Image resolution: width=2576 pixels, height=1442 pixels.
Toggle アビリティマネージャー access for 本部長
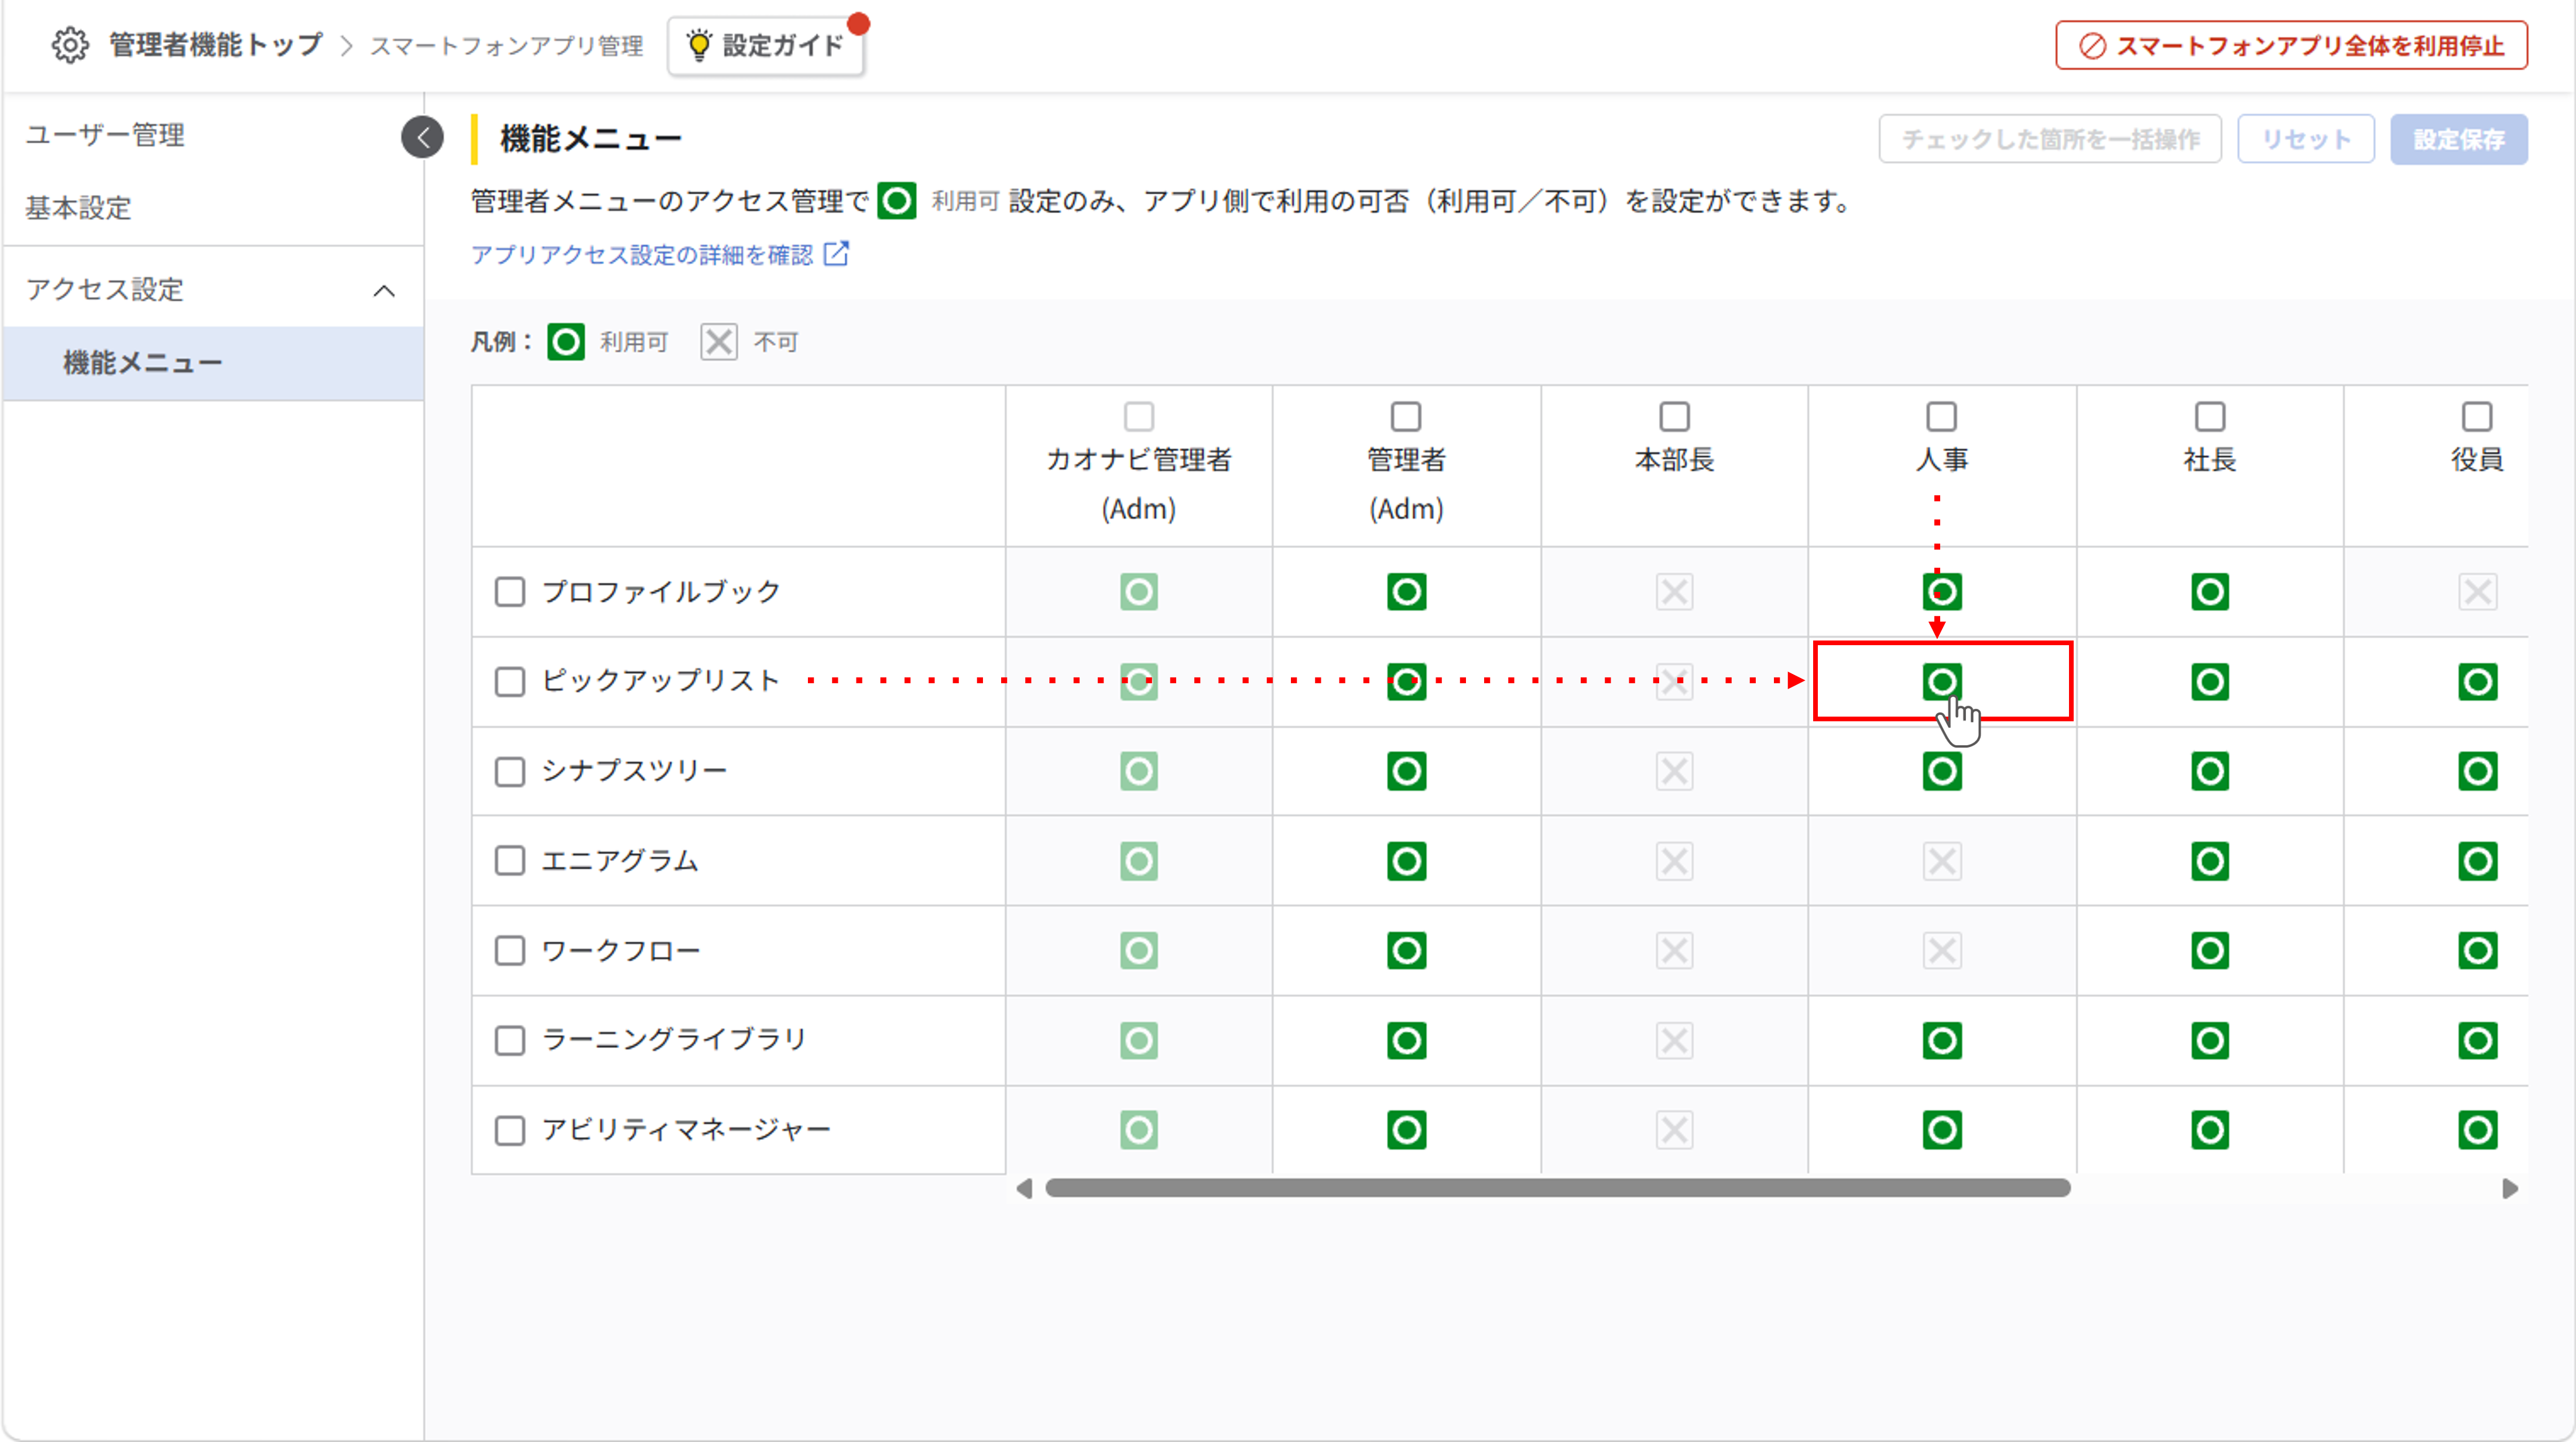tap(1674, 1130)
